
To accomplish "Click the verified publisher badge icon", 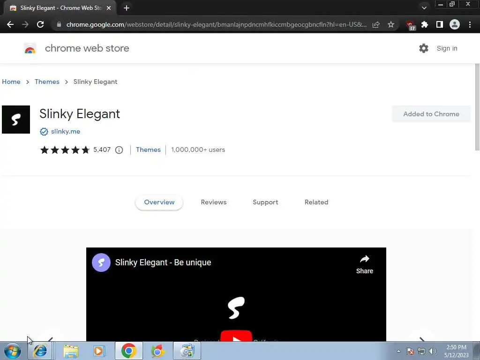I will pyautogui.click(x=44, y=132).
